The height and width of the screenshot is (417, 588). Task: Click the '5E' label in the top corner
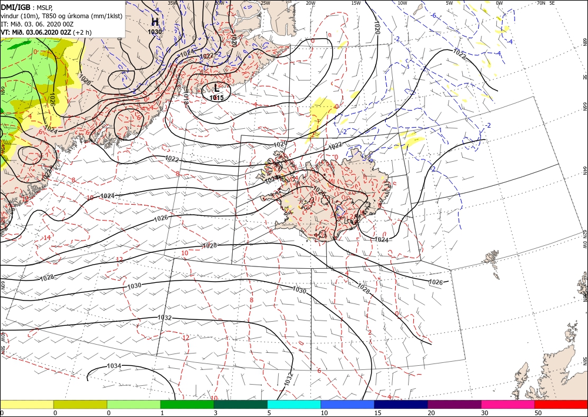552,3
